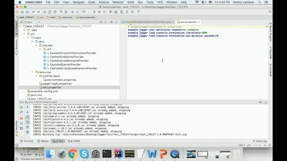
Task: Collapse the src folder
Action: [x=24, y=34]
